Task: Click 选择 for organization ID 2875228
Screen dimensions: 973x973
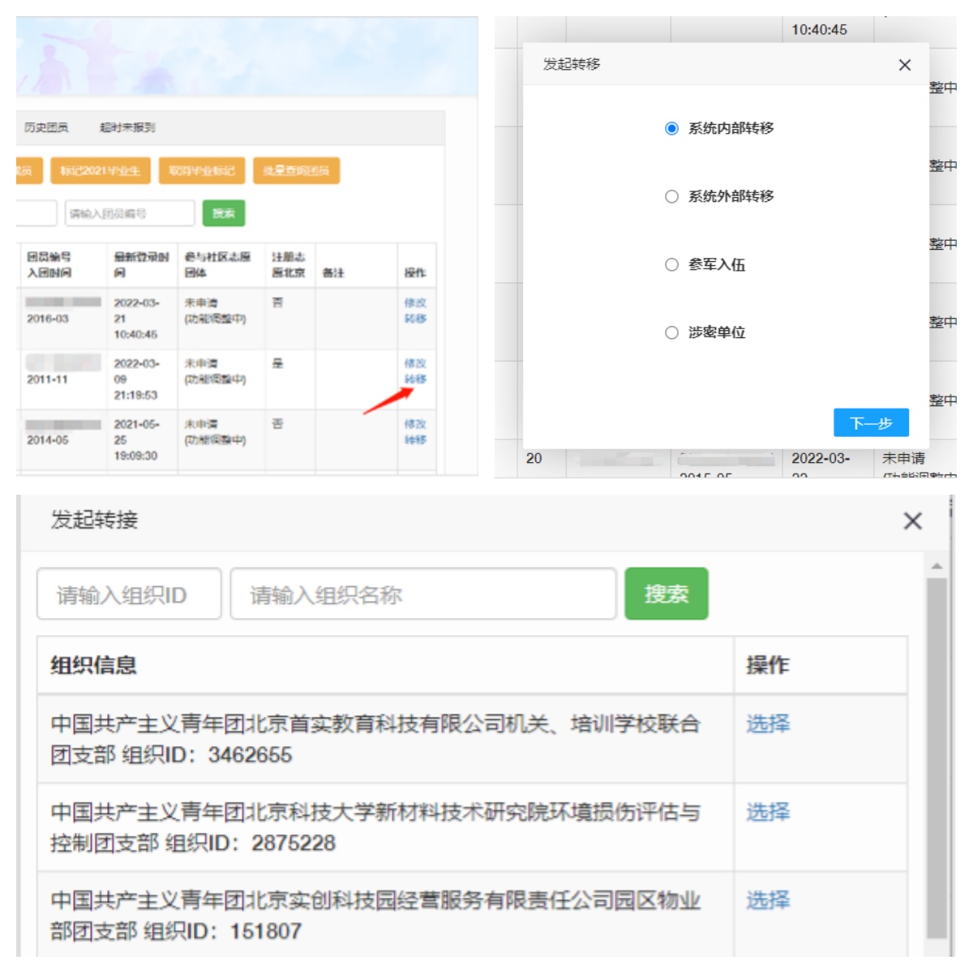Action: click(768, 812)
